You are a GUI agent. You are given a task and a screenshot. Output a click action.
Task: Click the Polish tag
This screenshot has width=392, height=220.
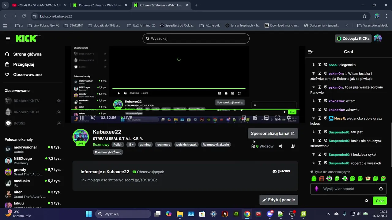[118, 145]
